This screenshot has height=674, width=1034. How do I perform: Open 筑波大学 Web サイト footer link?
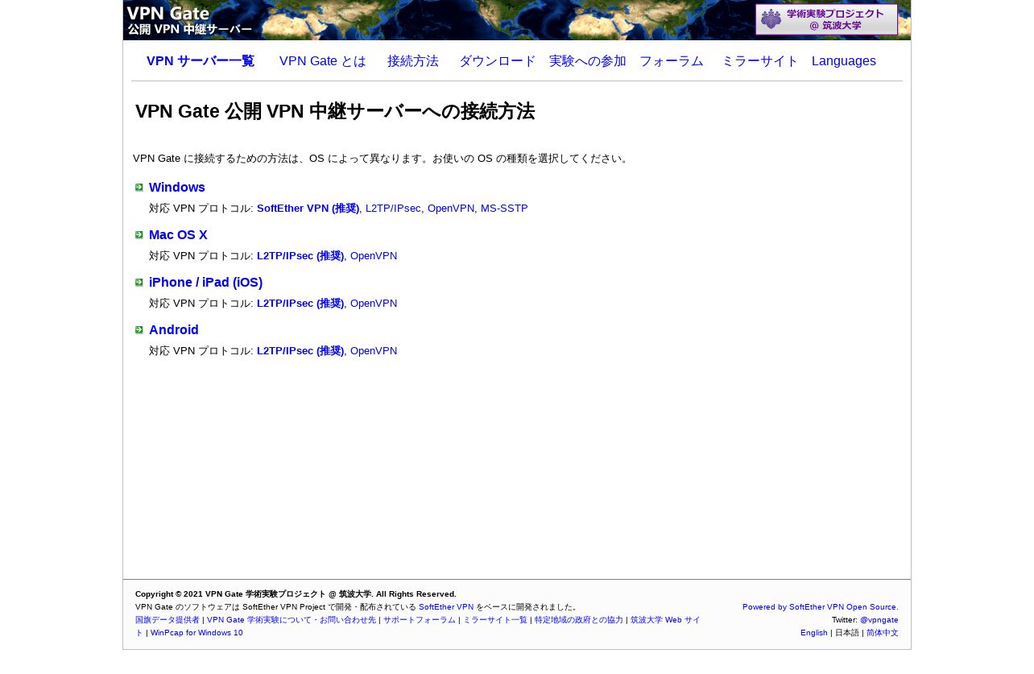pyautogui.click(x=665, y=620)
